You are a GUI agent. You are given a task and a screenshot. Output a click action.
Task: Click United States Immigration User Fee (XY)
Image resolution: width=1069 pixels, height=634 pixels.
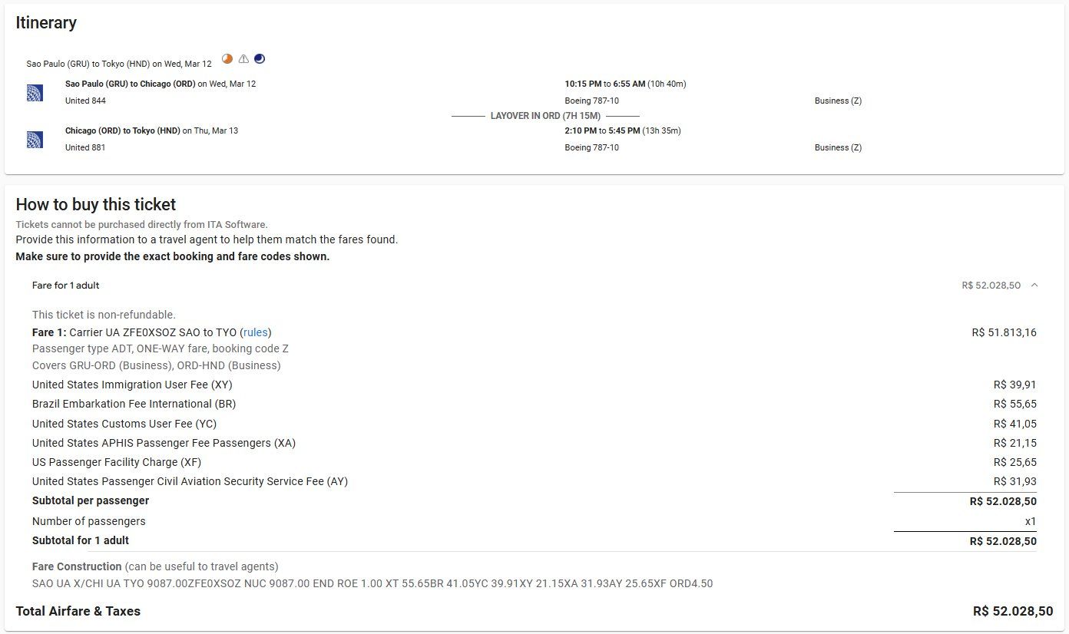point(132,385)
